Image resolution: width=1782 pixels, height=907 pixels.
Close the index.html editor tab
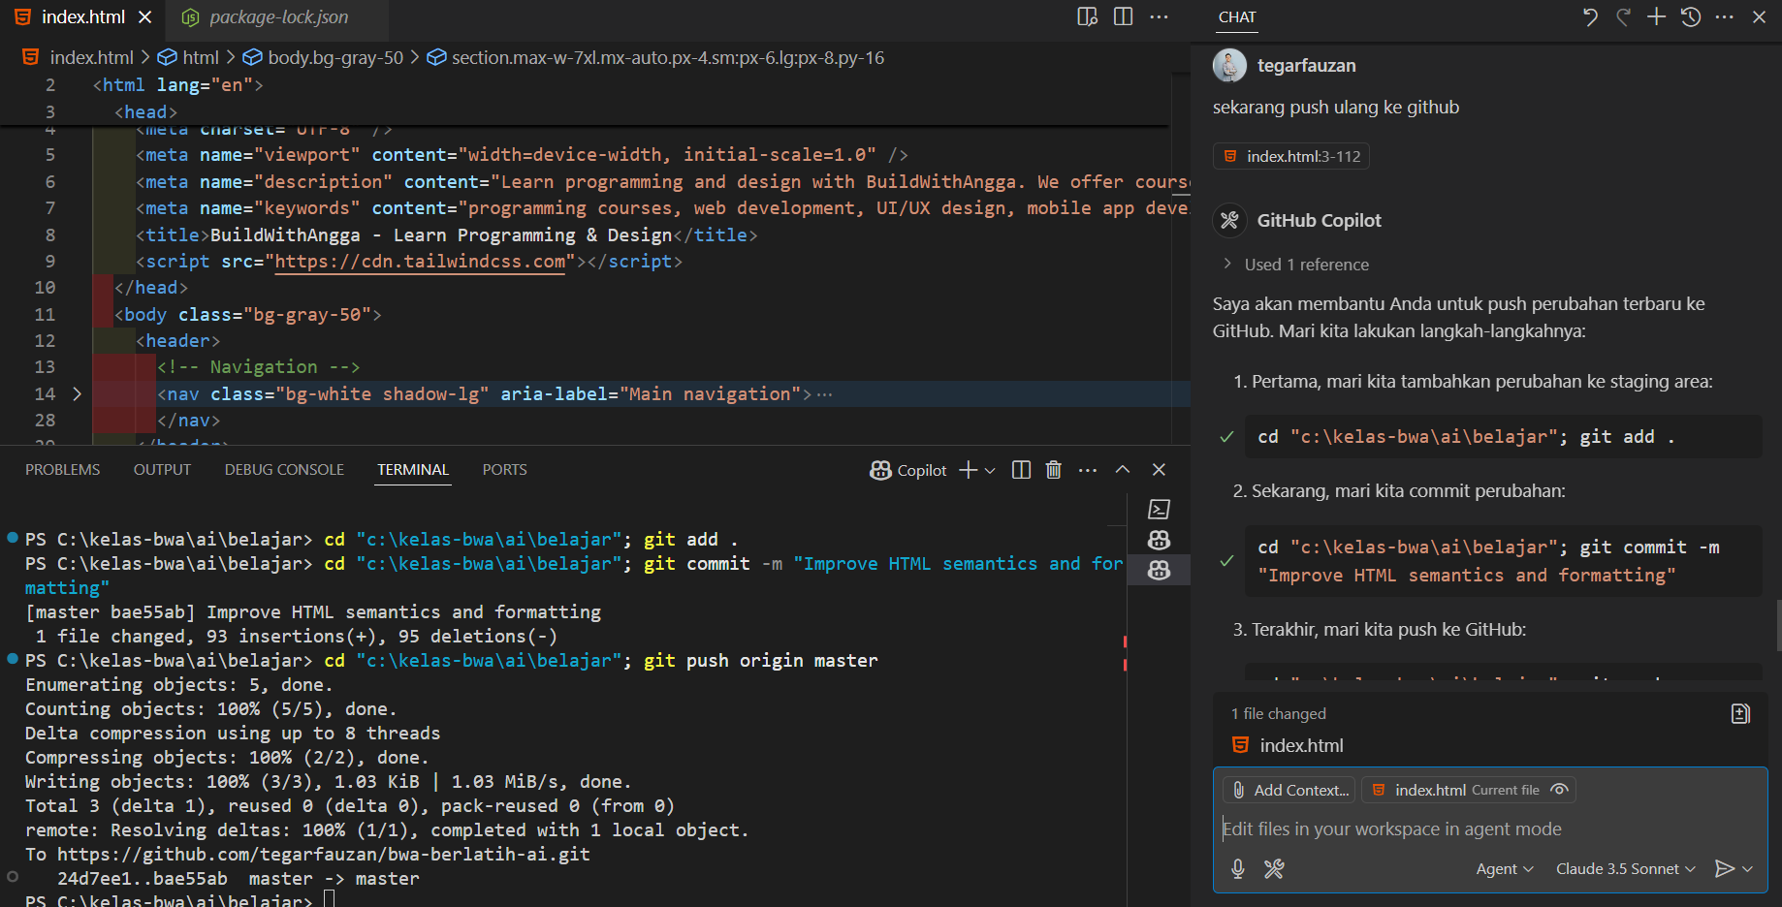click(145, 17)
